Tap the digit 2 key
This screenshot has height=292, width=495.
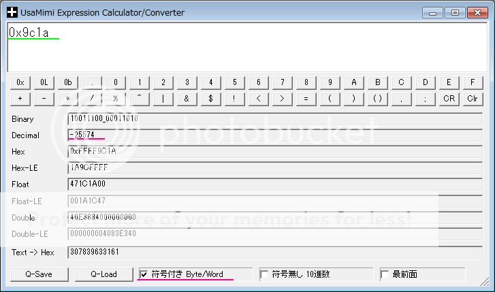(163, 83)
